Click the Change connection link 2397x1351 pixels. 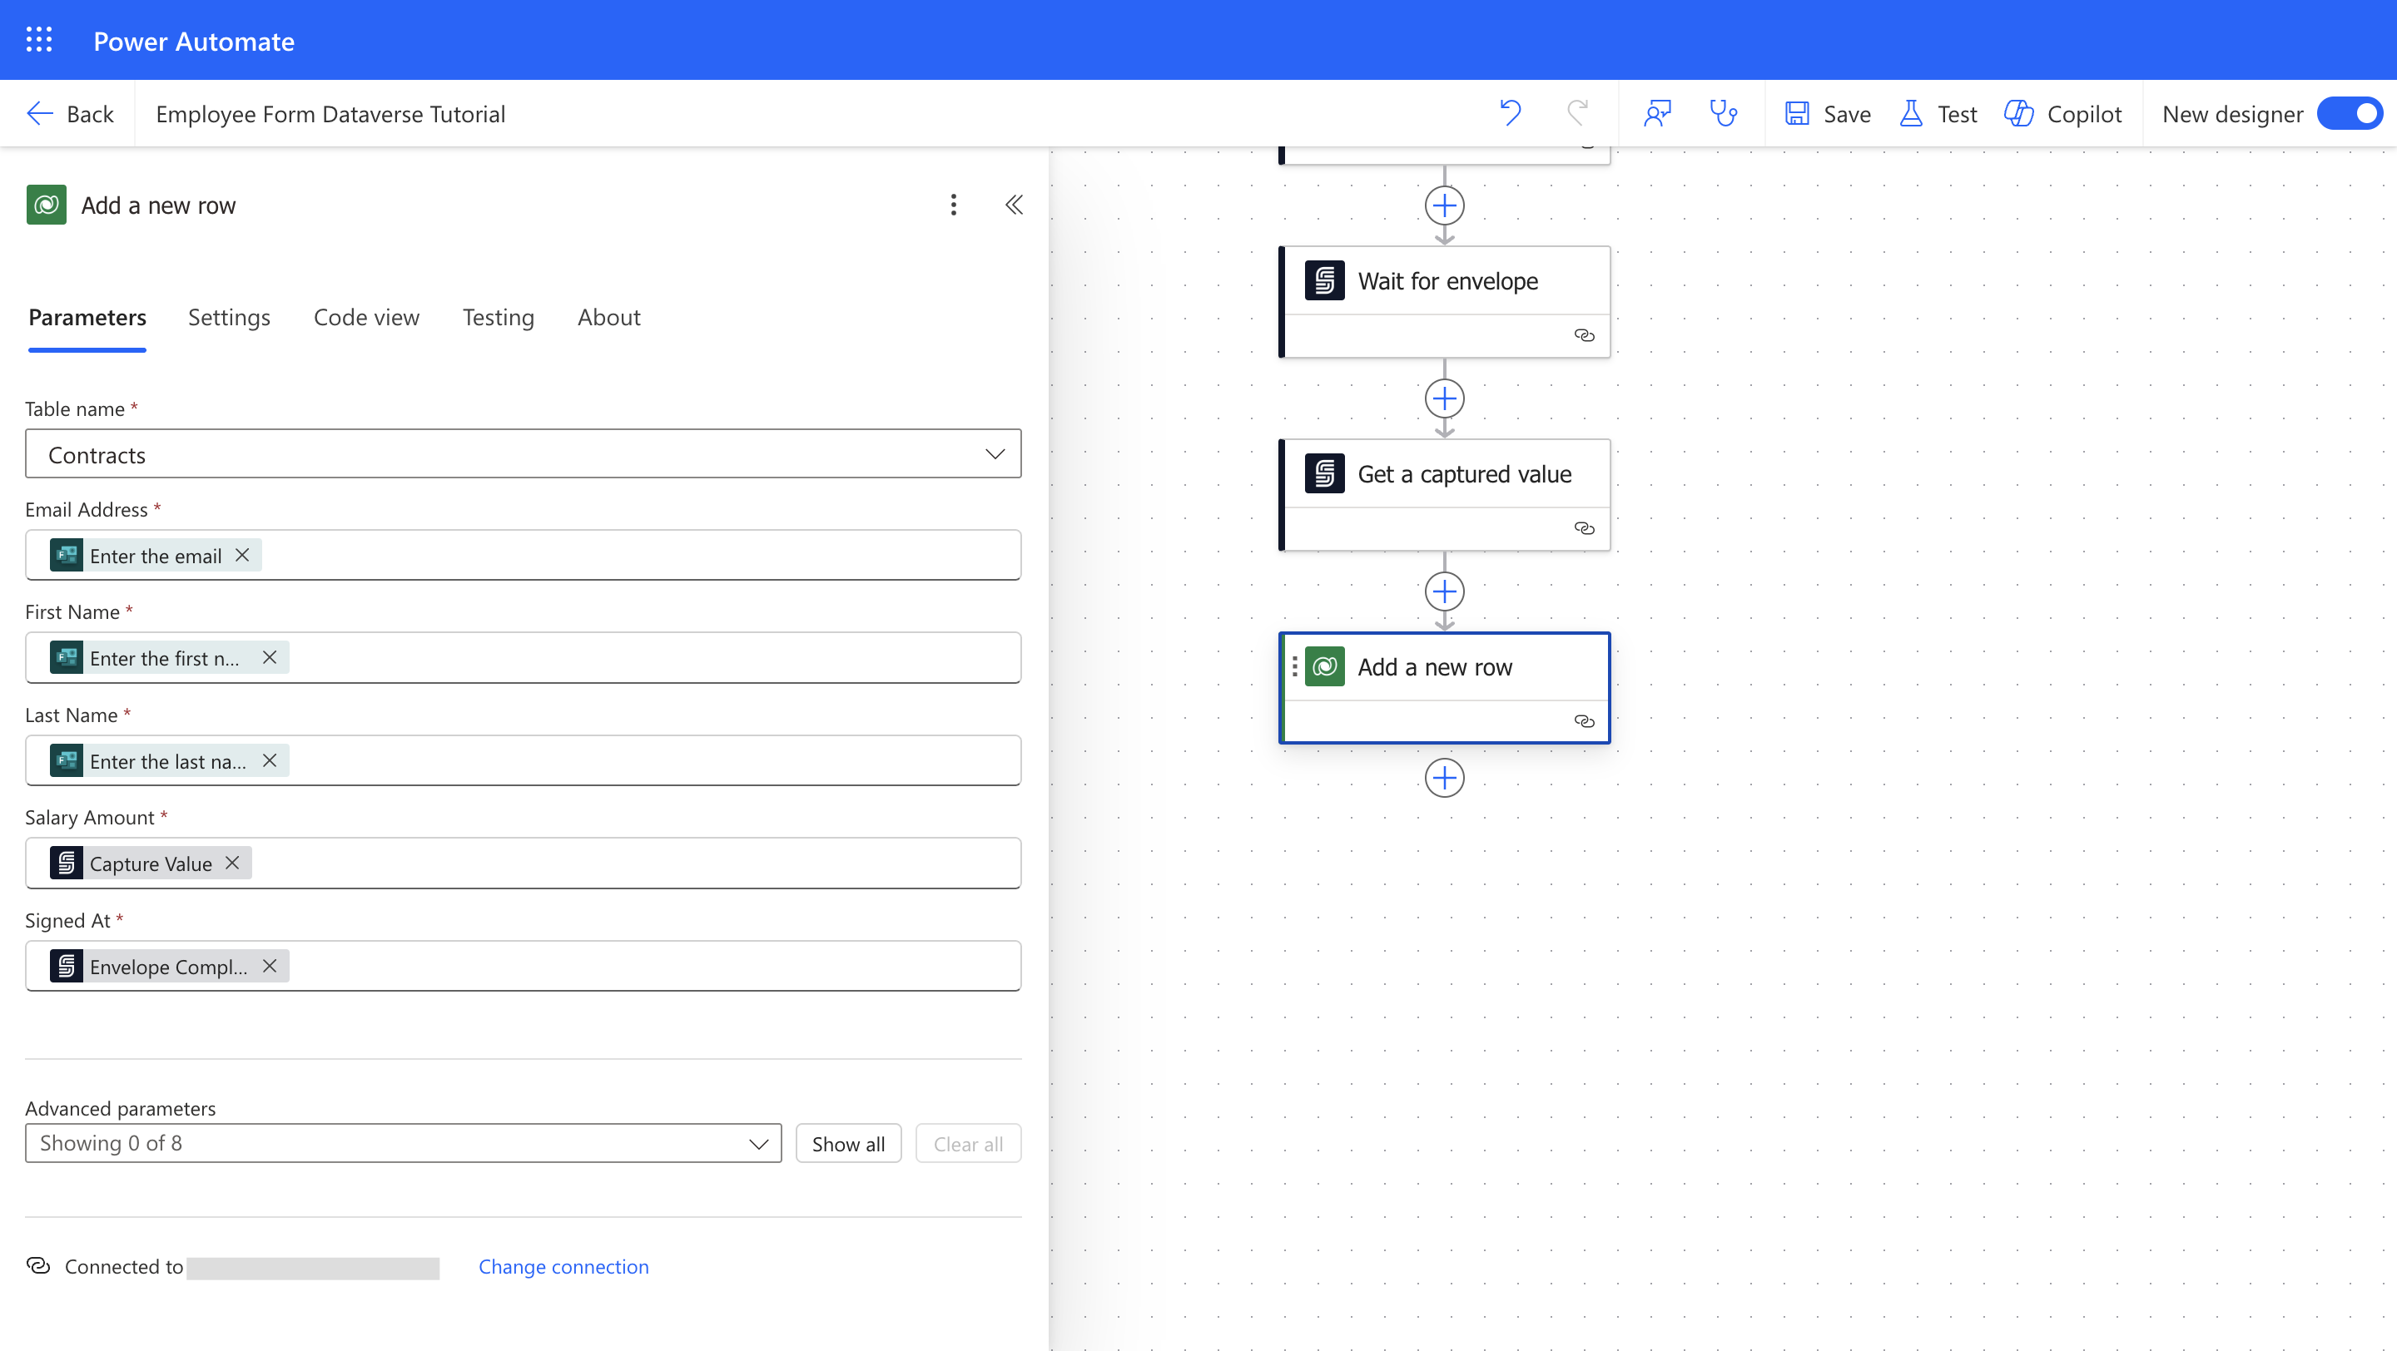tap(563, 1266)
